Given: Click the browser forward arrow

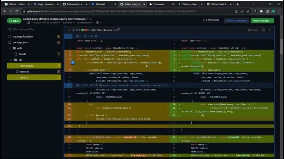Looking at the screenshot, I should 11,11.
